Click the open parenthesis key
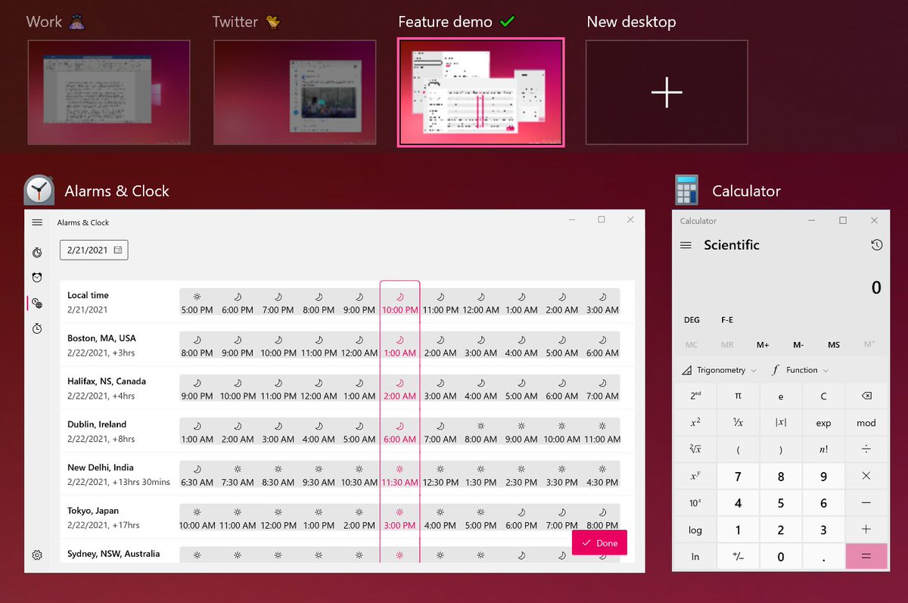This screenshot has height=603, width=908. click(739, 449)
